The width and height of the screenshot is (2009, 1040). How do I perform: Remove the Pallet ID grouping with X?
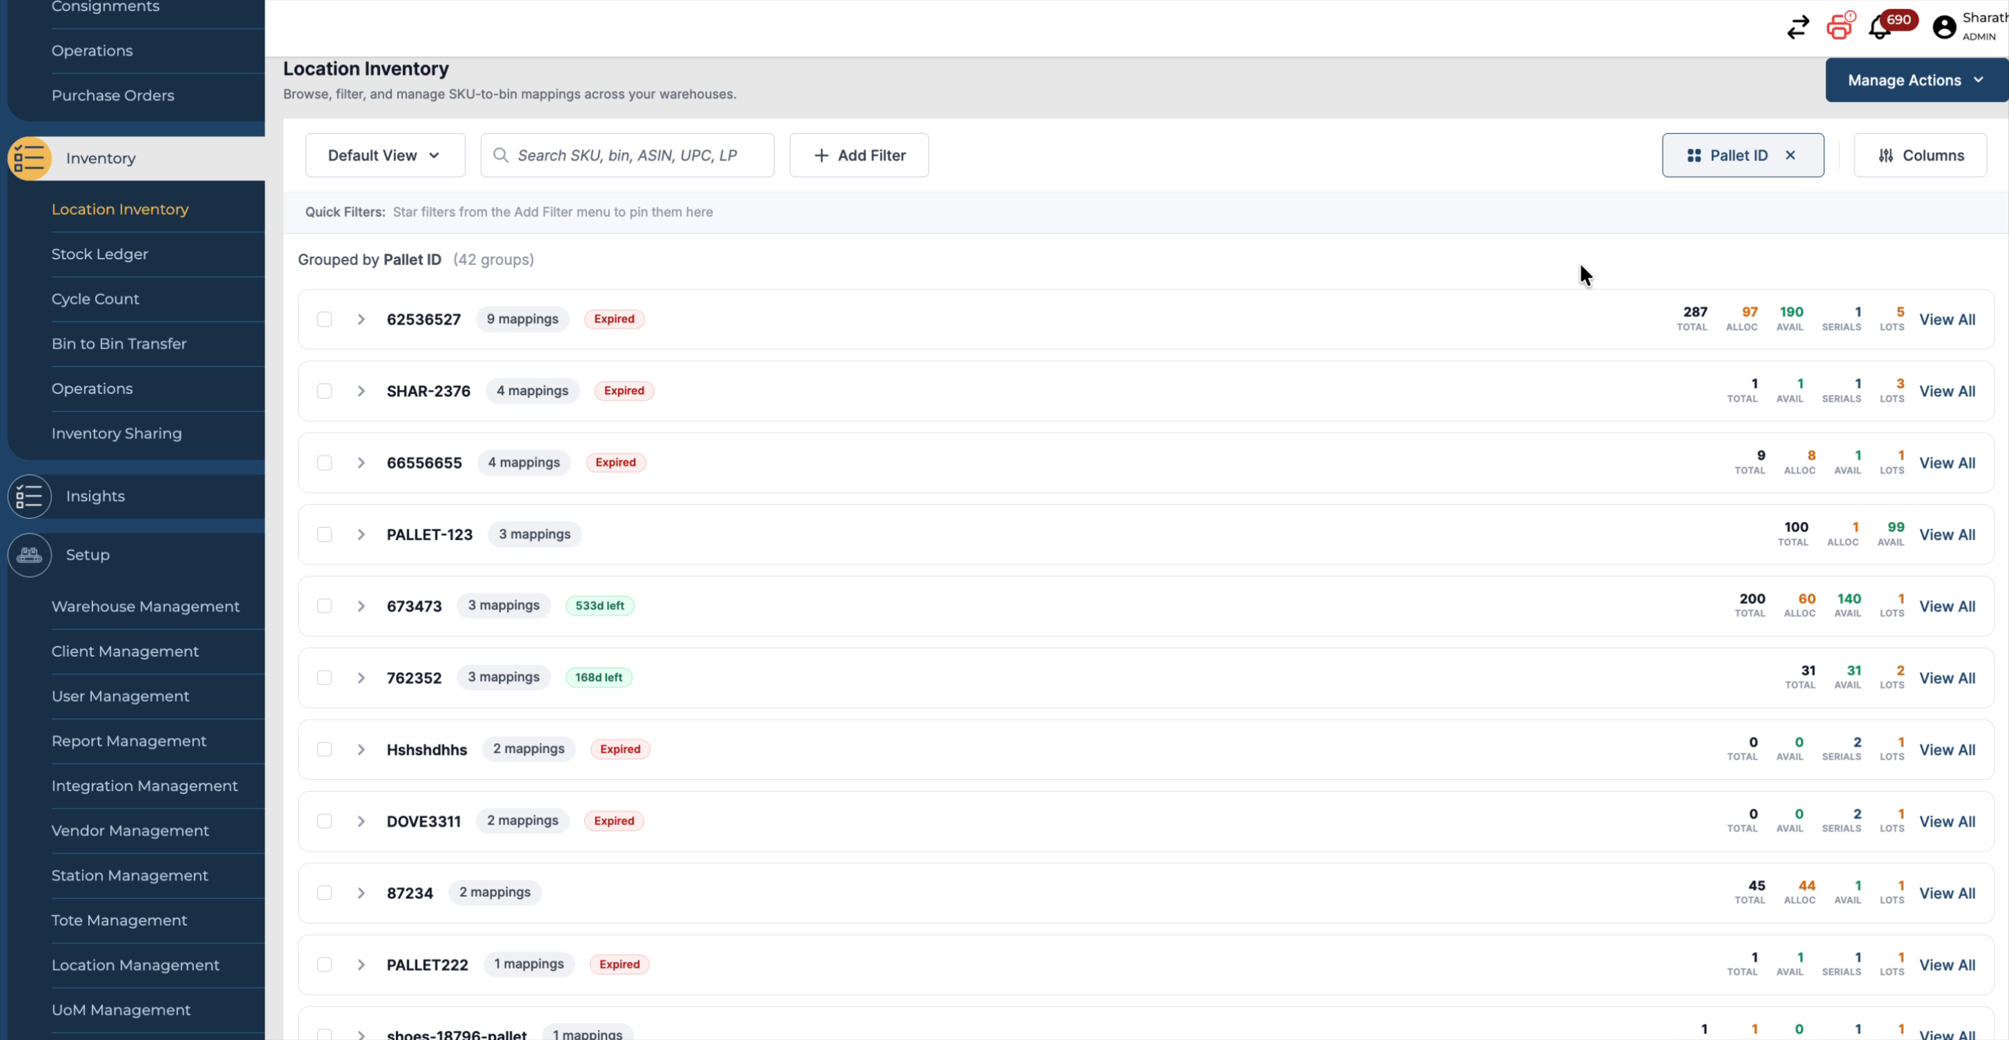(1790, 155)
